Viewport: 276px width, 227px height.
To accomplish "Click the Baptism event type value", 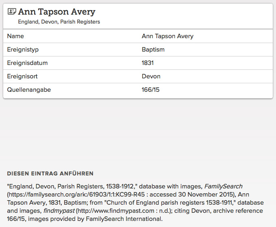I will (x=153, y=50).
